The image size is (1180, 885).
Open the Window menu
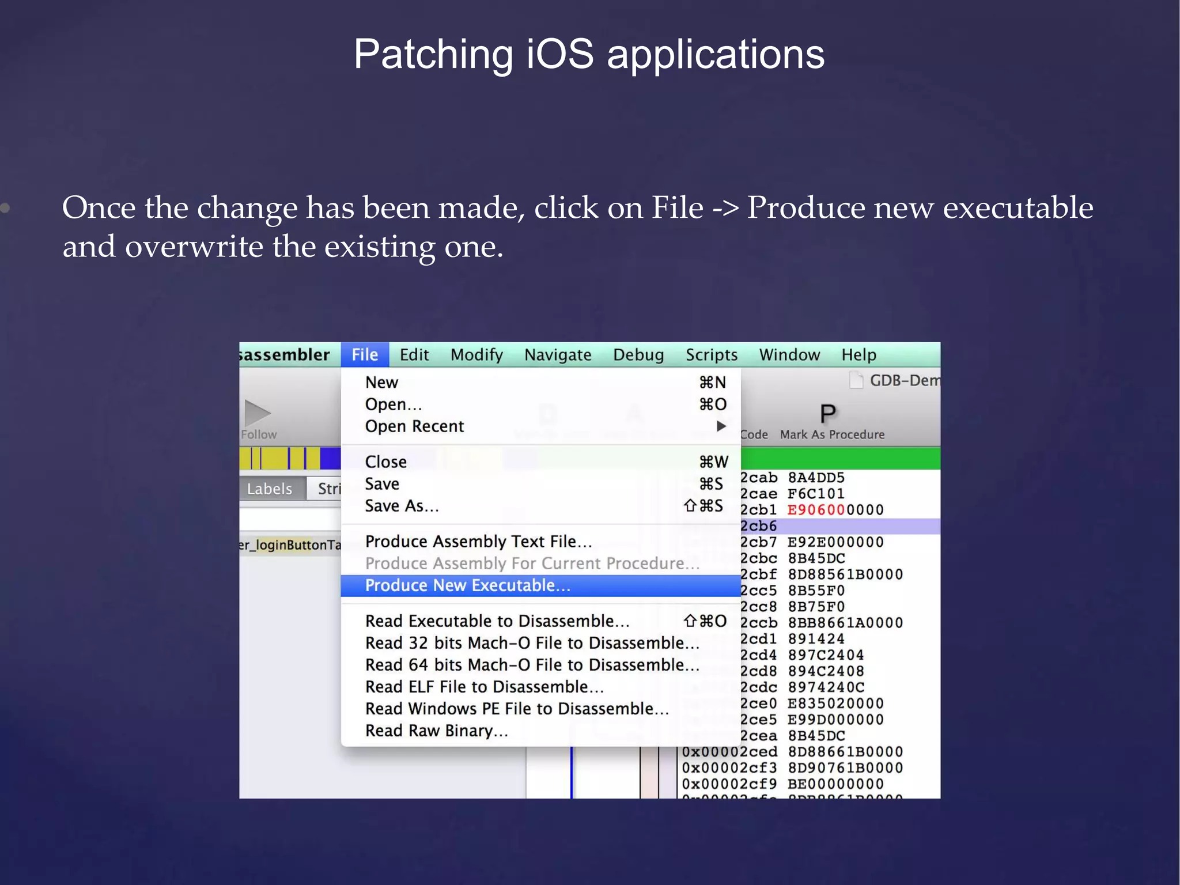789,354
